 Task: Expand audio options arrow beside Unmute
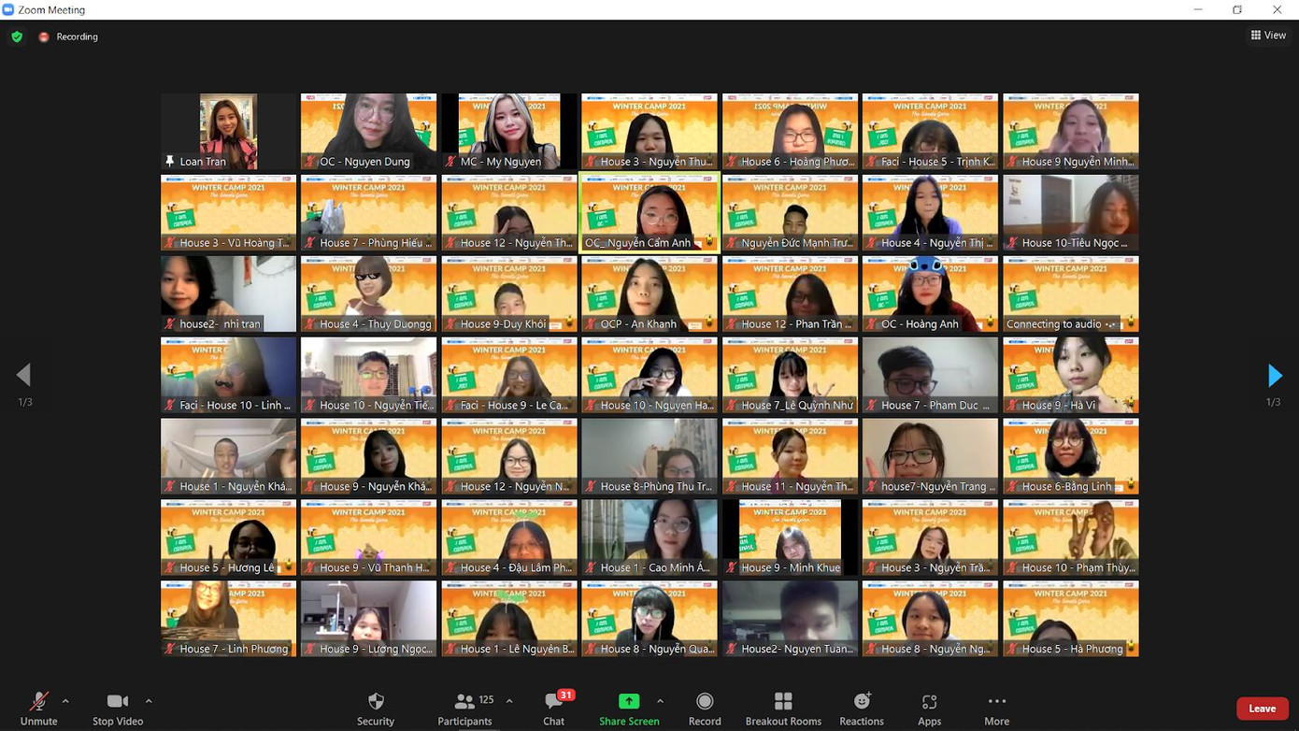[65, 701]
